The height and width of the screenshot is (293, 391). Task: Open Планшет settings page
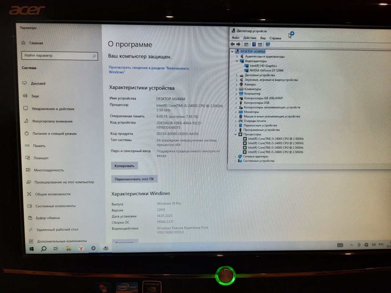pos(41,158)
